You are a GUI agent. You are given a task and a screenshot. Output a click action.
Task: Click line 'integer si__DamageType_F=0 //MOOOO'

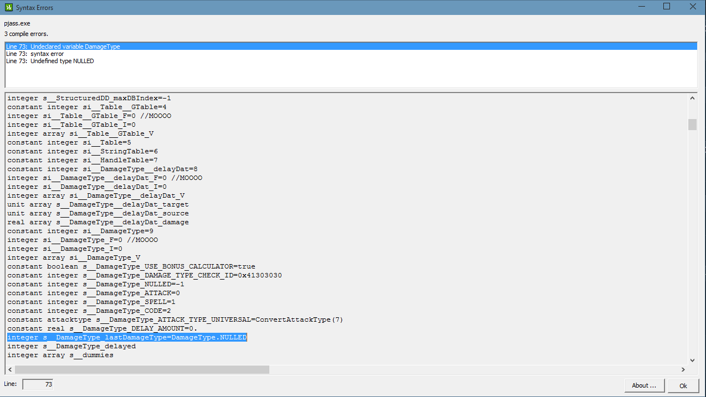[x=83, y=240]
